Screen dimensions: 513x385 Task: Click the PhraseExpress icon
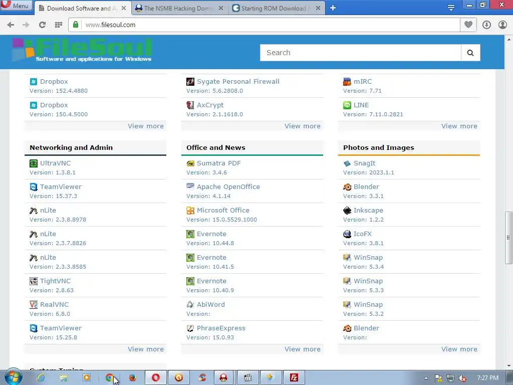190,328
